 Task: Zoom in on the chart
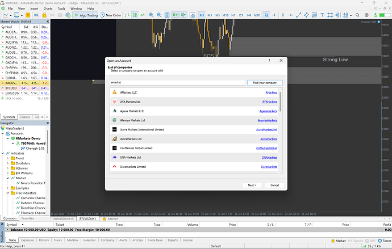click(151, 15)
